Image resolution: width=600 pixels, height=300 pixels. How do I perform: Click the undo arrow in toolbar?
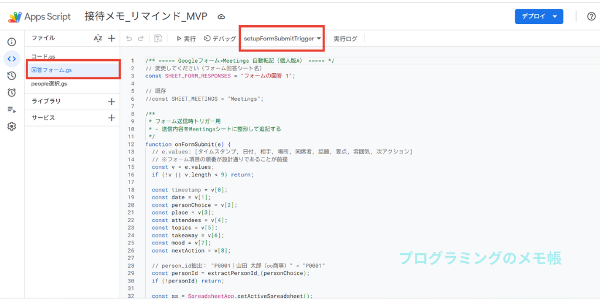tap(129, 39)
